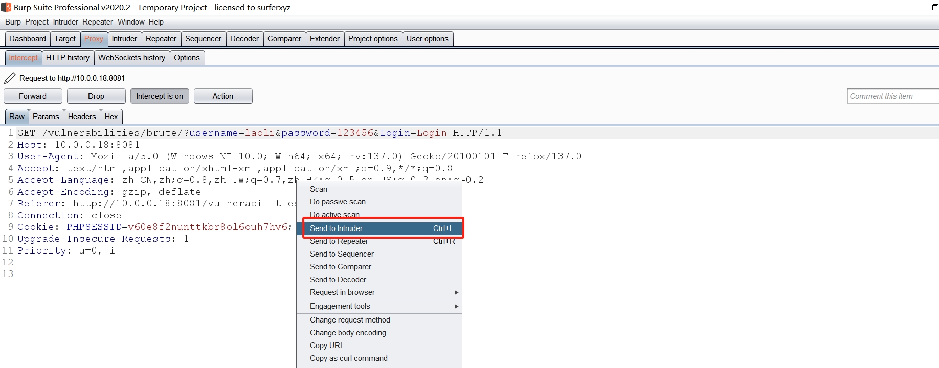This screenshot has width=939, height=368.
Task: Click the Cookie PHPSESSID value
Action: (x=208, y=227)
